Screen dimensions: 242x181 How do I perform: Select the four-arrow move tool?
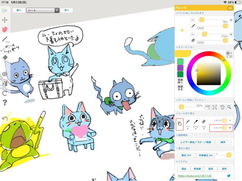click(x=5, y=20)
